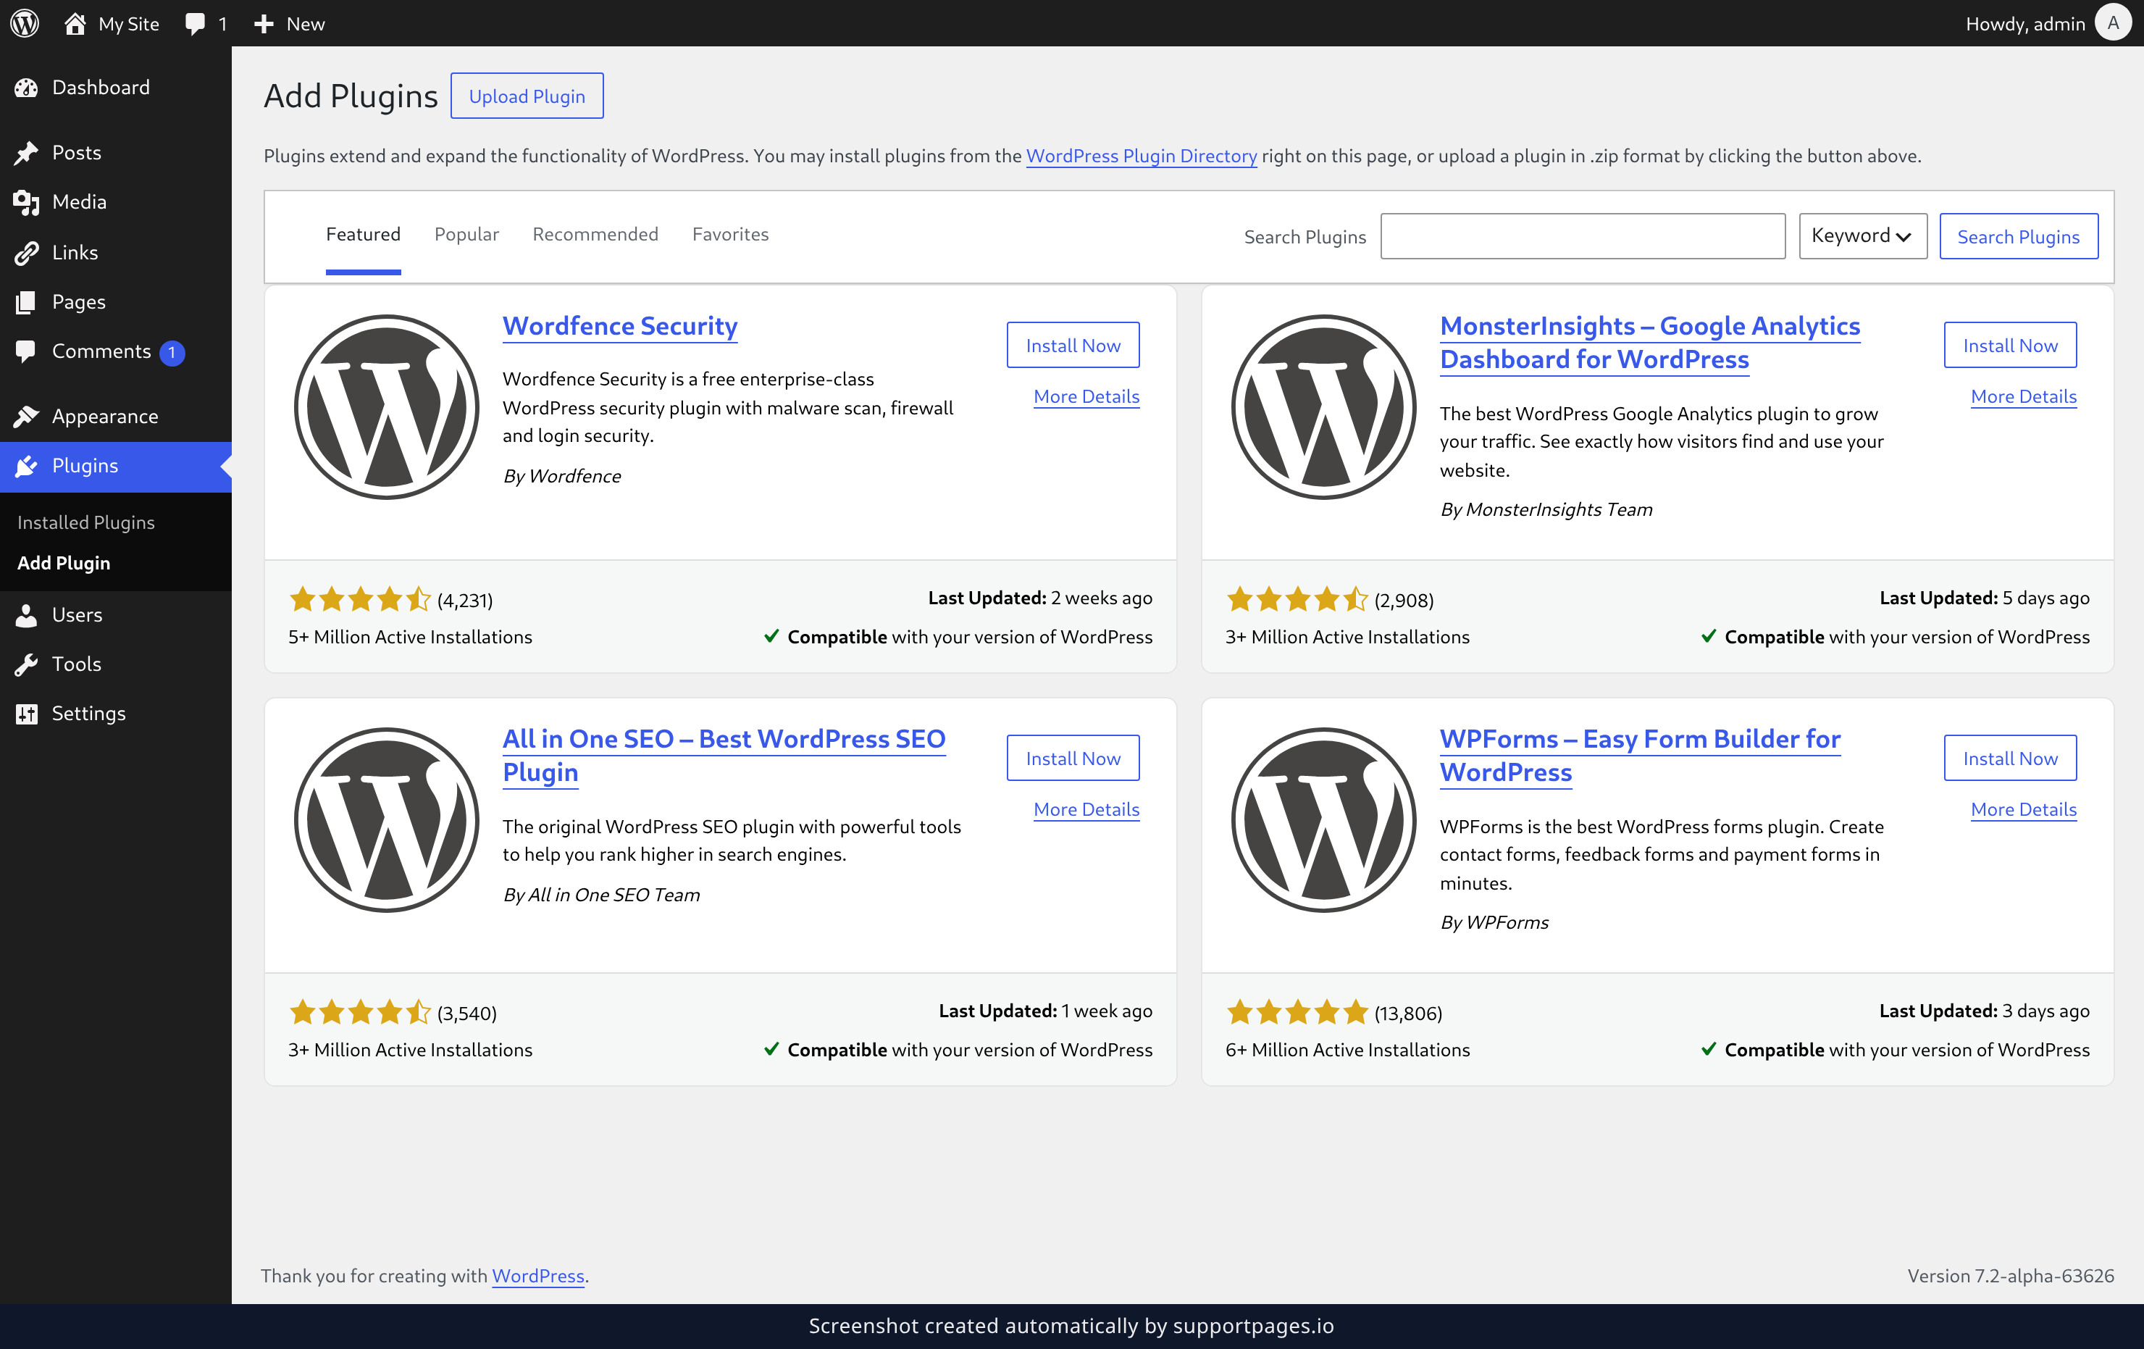Click the Wordfence Security plugin logo thumbnail
Image resolution: width=2144 pixels, height=1349 pixels.
click(x=386, y=407)
